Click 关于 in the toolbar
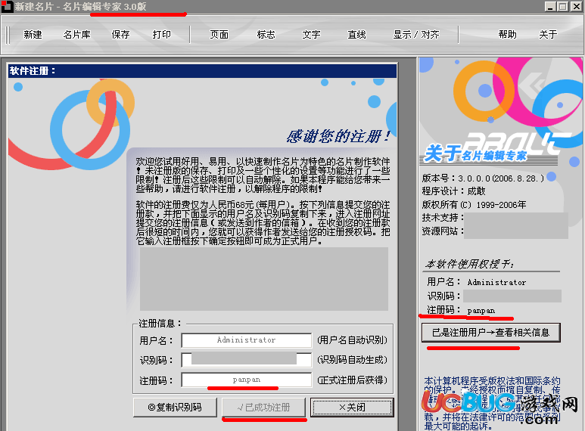The width and height of the screenshot is (585, 431). pyautogui.click(x=548, y=35)
